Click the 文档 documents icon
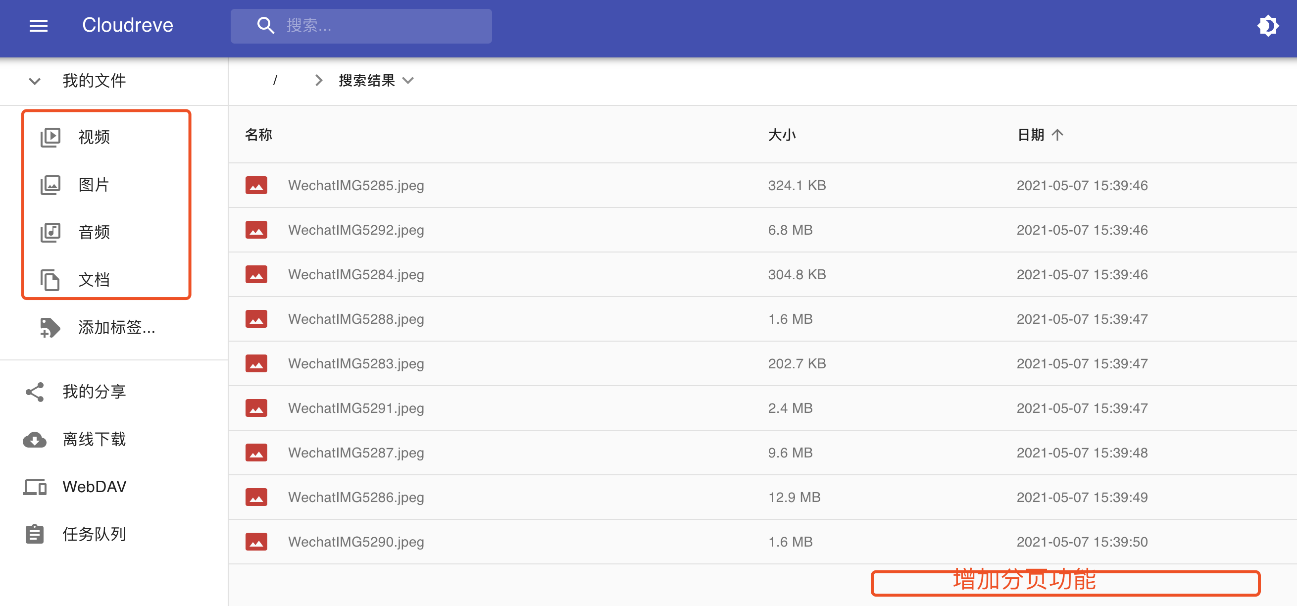Screen dimensions: 1297x606 coord(50,280)
